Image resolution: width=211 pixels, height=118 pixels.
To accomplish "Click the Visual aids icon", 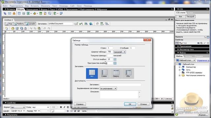I will pos(107,24).
